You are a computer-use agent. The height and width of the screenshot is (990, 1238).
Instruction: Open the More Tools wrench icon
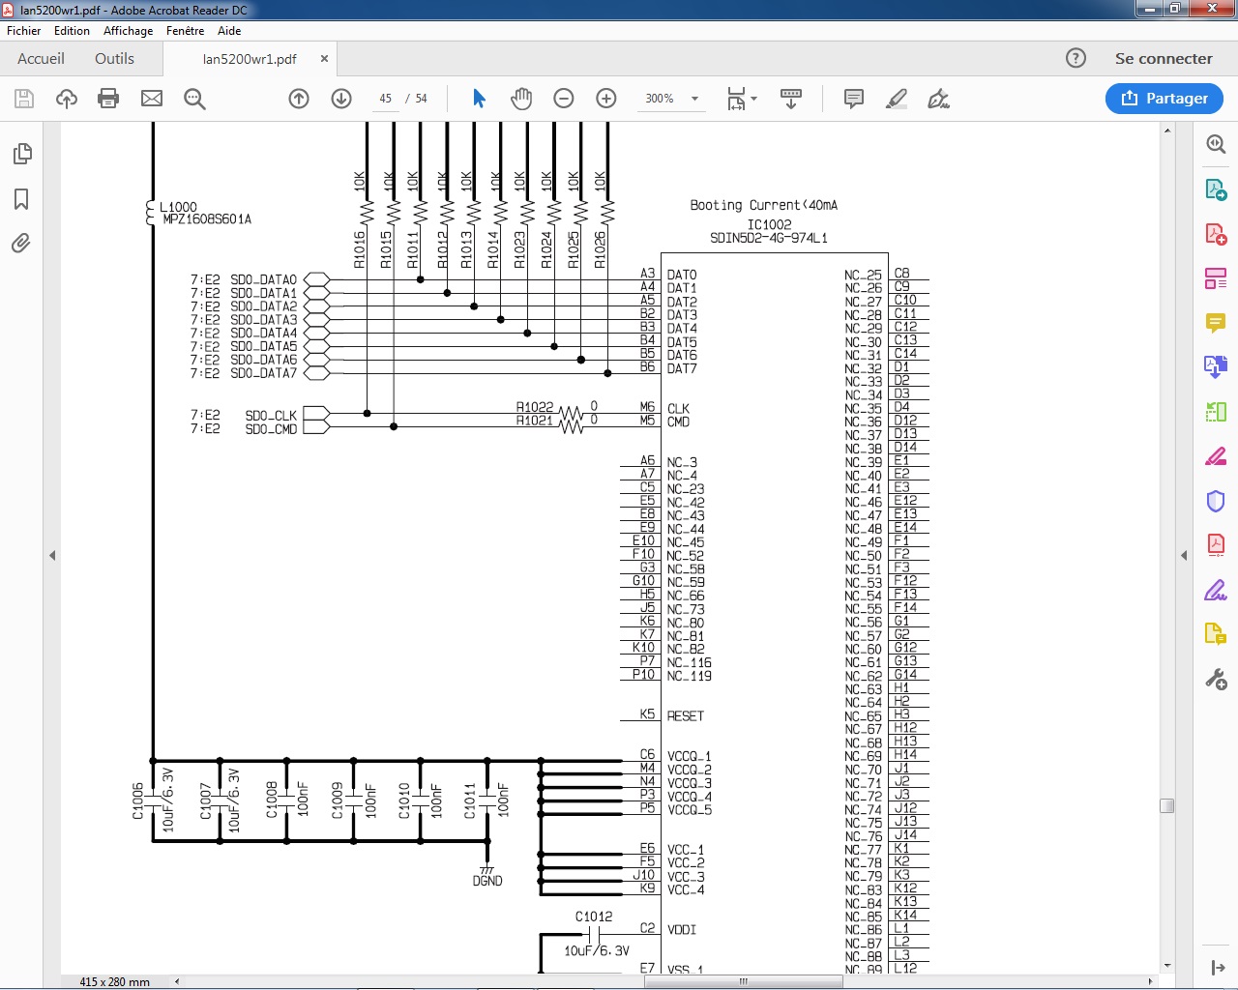(x=1216, y=680)
